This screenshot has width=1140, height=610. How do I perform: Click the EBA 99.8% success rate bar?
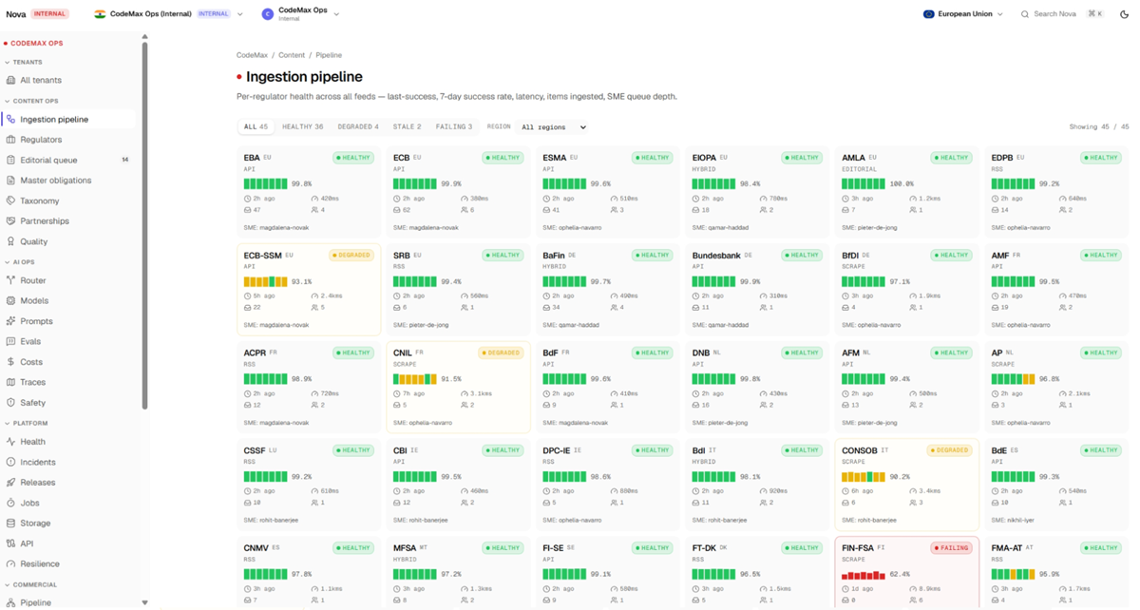(265, 184)
